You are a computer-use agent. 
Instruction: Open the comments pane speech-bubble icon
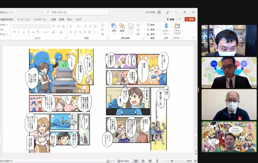(x=180, y=19)
